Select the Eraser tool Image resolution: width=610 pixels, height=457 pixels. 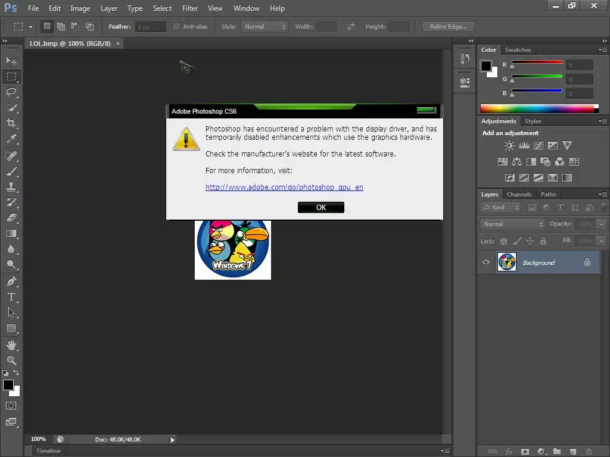pos(11,218)
